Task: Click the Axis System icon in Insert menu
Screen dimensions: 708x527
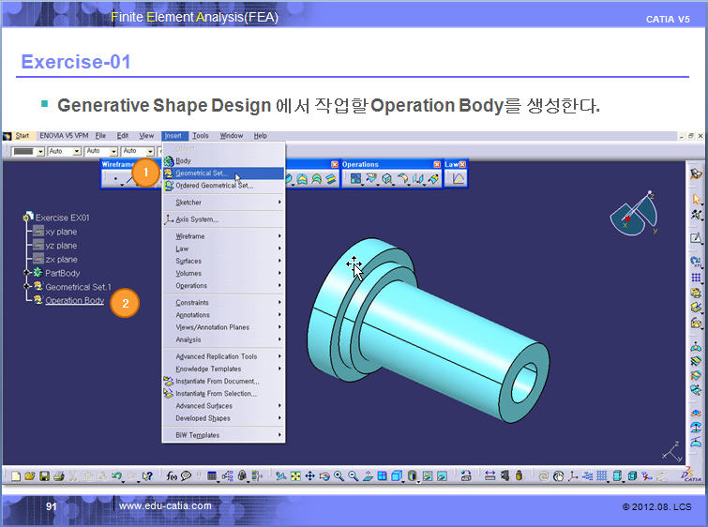Action: pyautogui.click(x=169, y=219)
